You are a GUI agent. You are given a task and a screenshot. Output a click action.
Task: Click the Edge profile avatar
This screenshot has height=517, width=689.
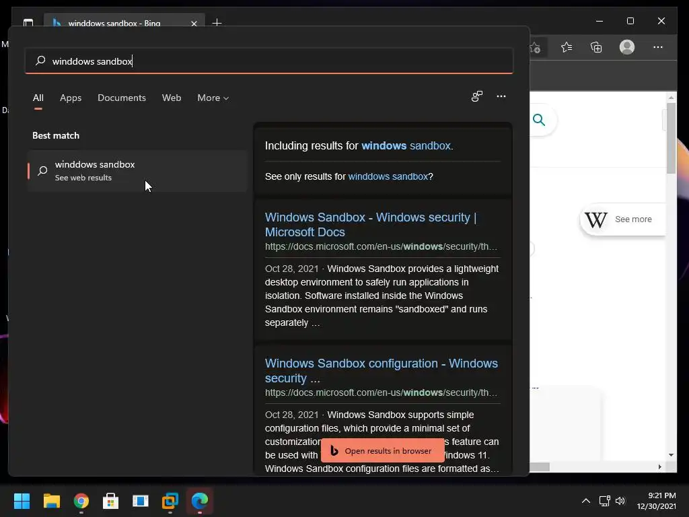tap(627, 47)
